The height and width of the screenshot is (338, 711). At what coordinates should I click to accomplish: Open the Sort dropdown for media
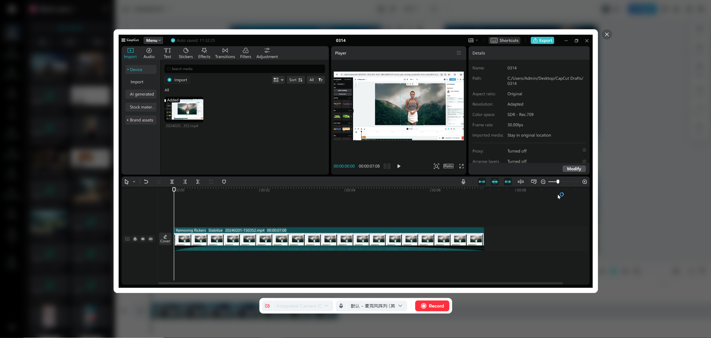pos(295,80)
